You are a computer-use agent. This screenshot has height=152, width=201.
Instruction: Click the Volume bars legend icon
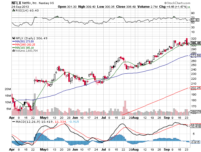tap(13, 50)
